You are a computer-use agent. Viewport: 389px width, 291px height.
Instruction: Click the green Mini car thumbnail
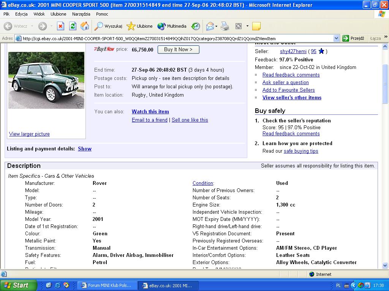pyautogui.click(x=46, y=80)
